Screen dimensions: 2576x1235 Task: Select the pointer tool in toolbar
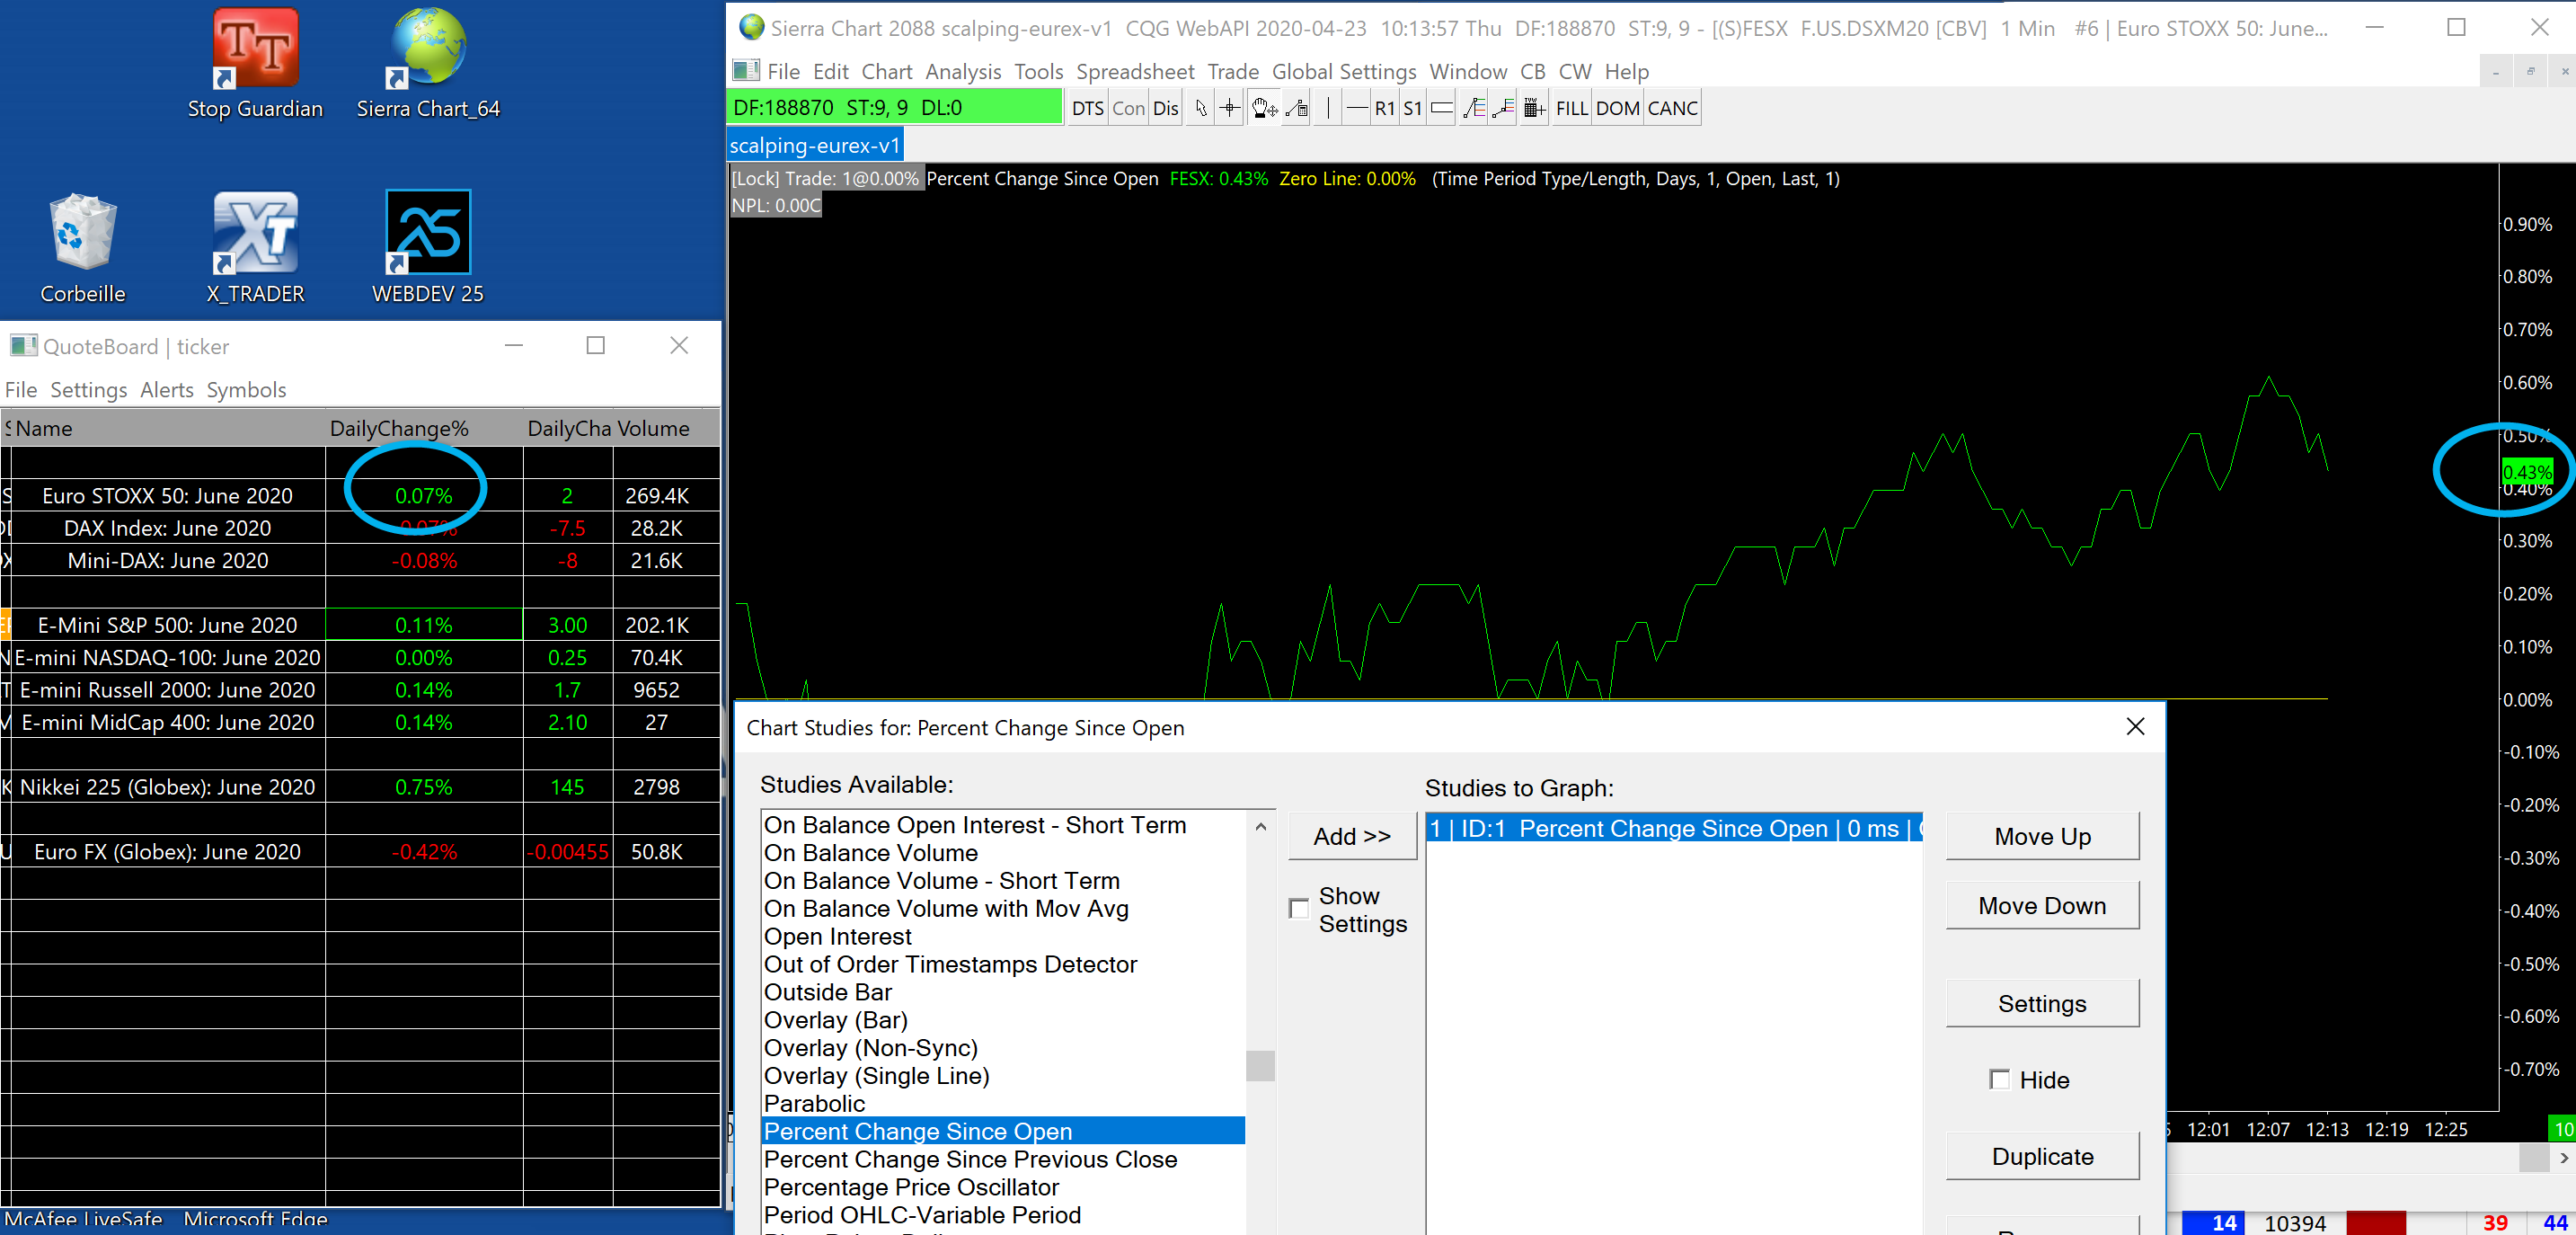[x=1201, y=108]
